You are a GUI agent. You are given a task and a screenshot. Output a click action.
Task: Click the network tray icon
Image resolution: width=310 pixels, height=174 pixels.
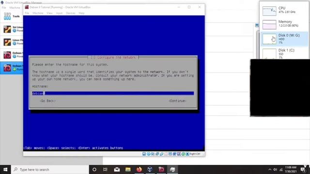(x=281, y=170)
